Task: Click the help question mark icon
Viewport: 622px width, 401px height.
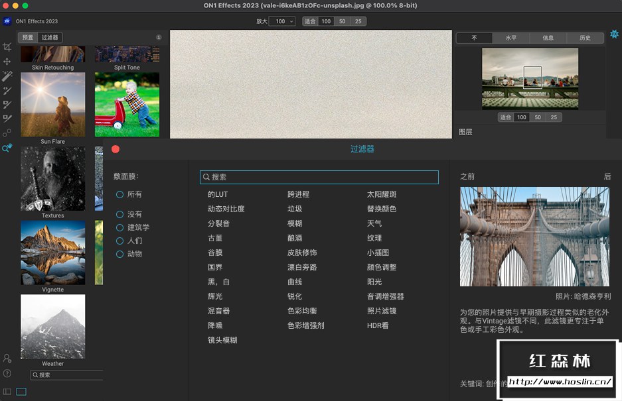Action: (7, 373)
